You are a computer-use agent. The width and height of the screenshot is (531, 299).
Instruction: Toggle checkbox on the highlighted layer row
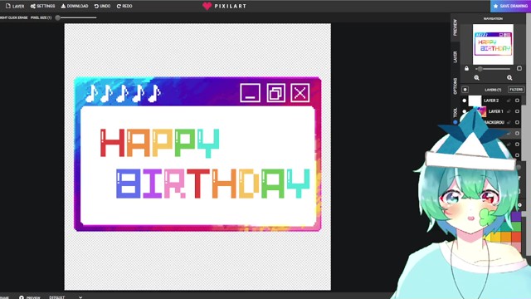[517, 133]
